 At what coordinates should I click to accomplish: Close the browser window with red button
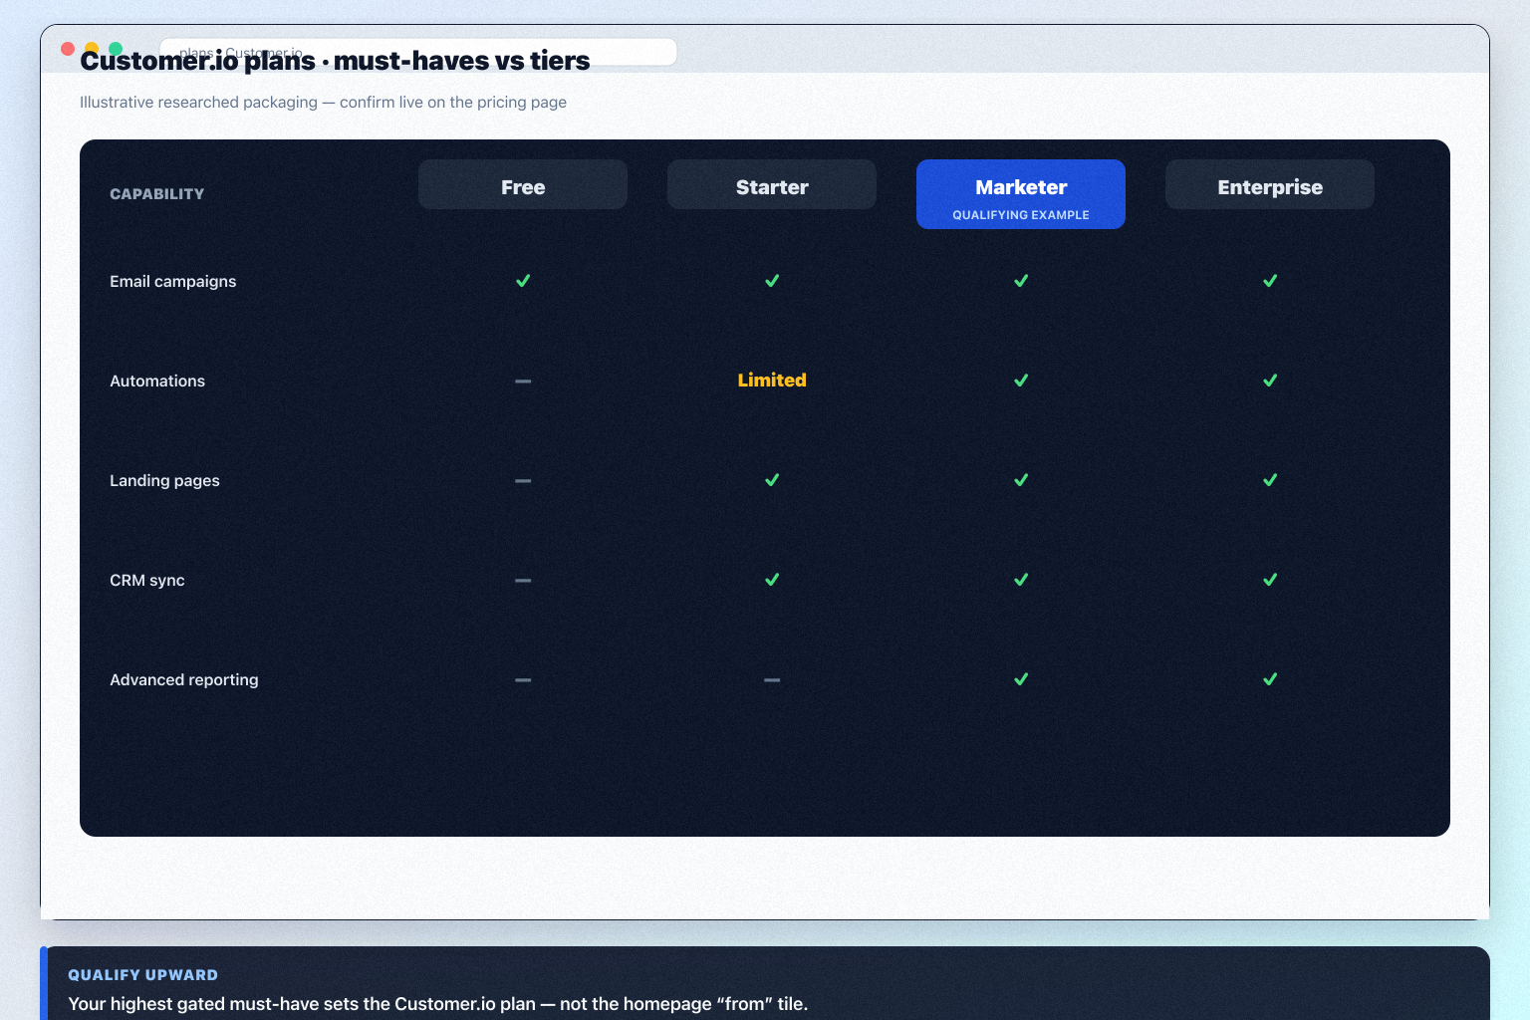tap(68, 49)
